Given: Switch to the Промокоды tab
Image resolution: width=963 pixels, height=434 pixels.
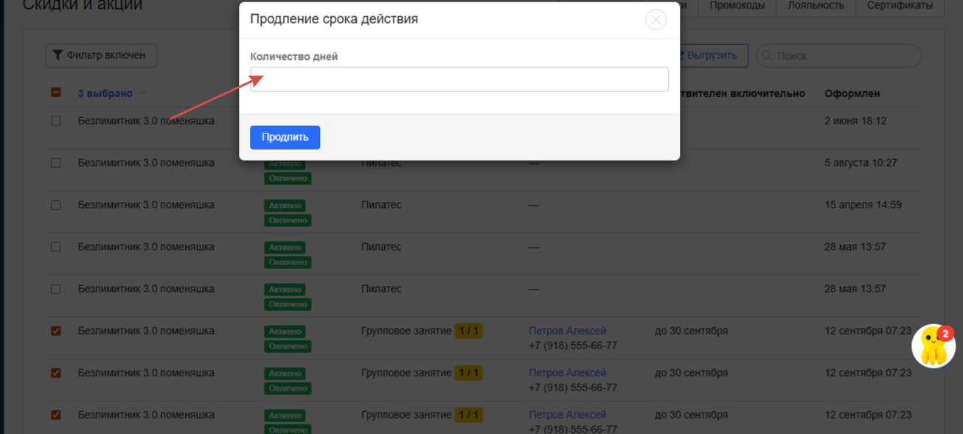Looking at the screenshot, I should (x=738, y=5).
